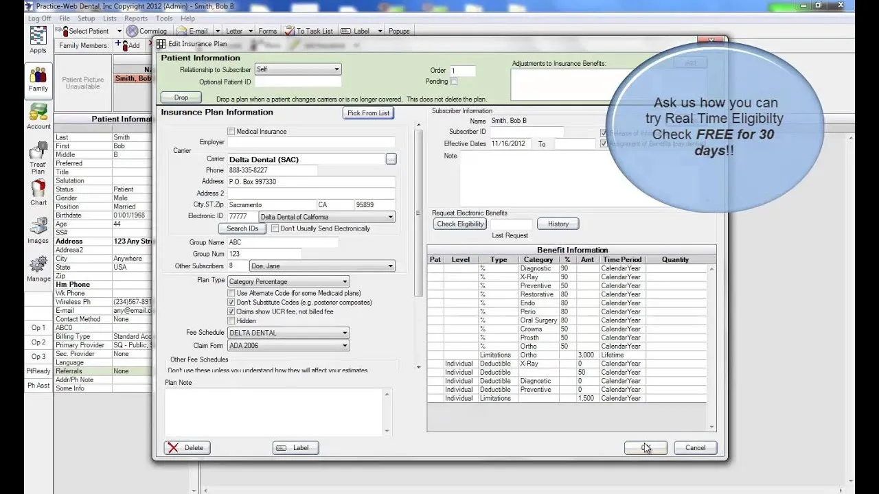Open the Reports menu
879x494 pixels.
pyautogui.click(x=135, y=19)
